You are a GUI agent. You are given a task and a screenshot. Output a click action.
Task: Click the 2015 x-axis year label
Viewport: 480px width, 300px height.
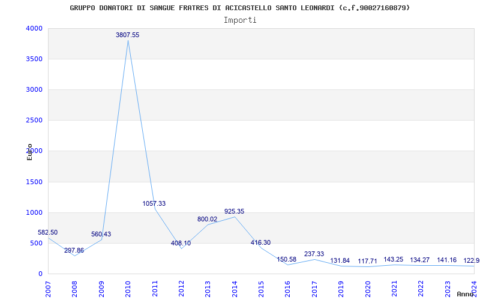(x=261, y=289)
